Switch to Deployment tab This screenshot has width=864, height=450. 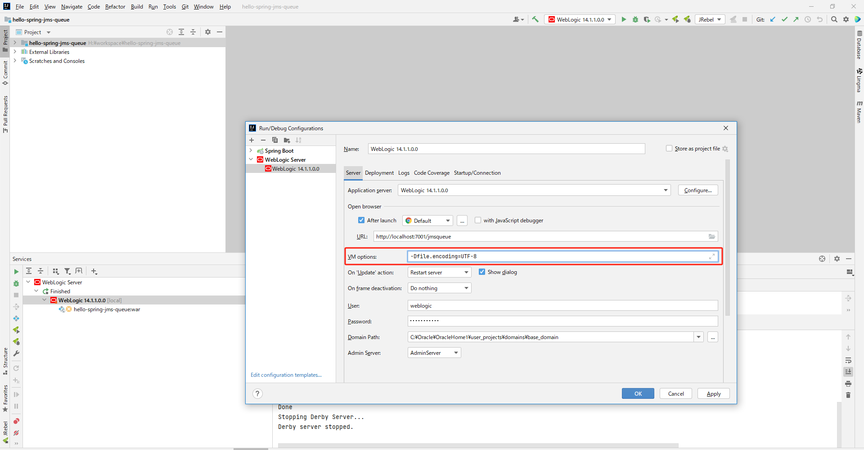[x=379, y=173]
